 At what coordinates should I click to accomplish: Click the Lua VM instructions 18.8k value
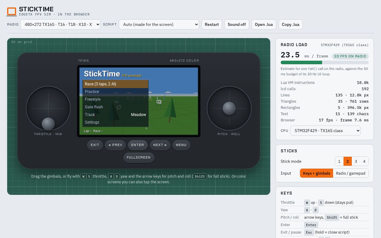pyautogui.click(x=363, y=83)
